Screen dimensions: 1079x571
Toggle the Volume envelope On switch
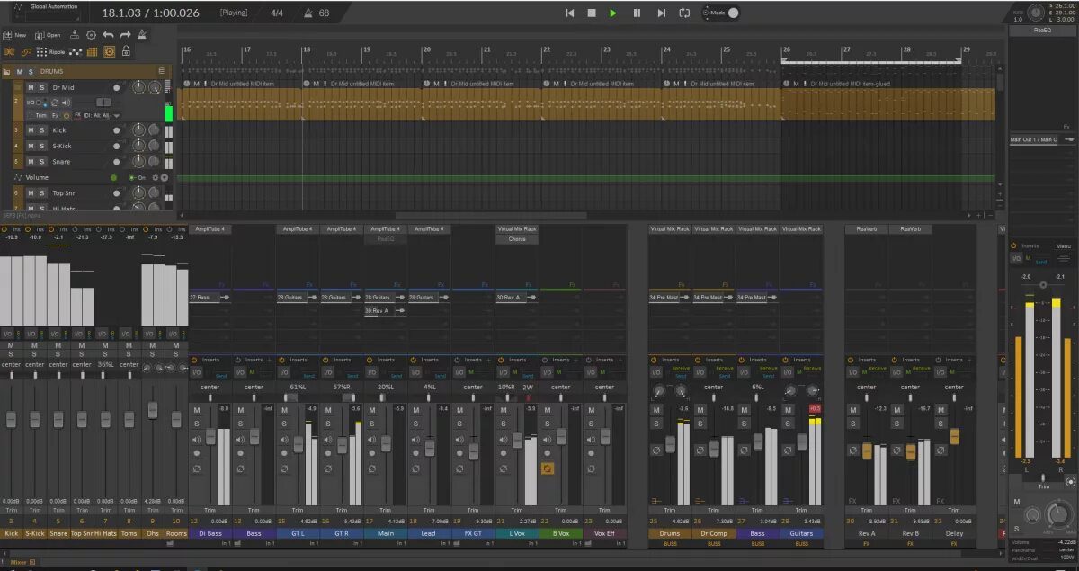click(138, 177)
